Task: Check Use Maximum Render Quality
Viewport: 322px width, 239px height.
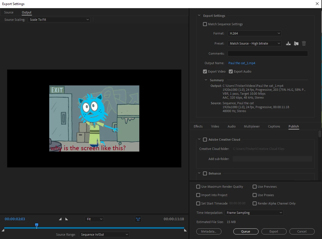Action: (198, 187)
